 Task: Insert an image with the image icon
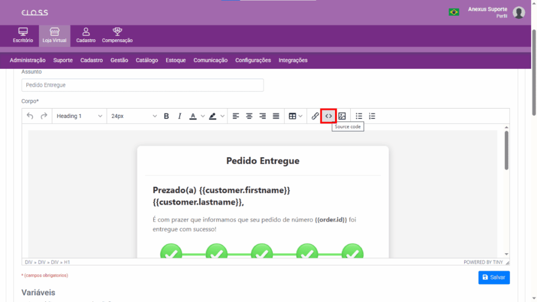click(x=342, y=116)
